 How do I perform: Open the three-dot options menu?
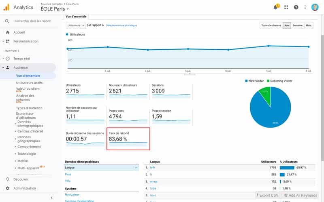coord(305,7)
